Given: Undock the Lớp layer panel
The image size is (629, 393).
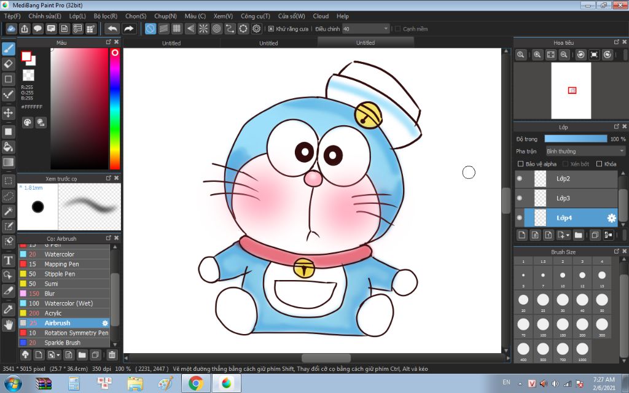Looking at the screenshot, I should 617,126.
